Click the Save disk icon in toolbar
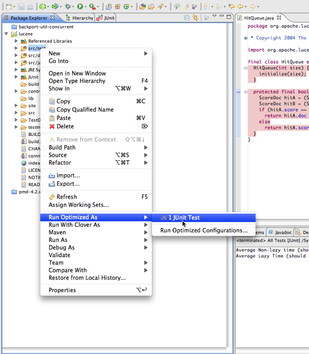This screenshot has width=309, height=354. point(21,6)
